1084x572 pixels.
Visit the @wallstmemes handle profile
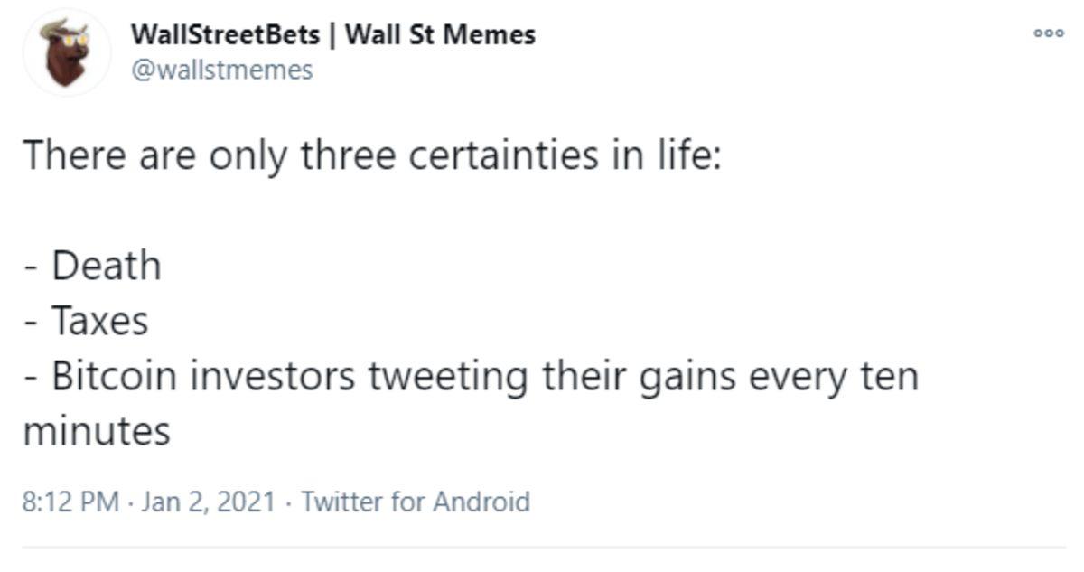pyautogui.click(x=222, y=70)
